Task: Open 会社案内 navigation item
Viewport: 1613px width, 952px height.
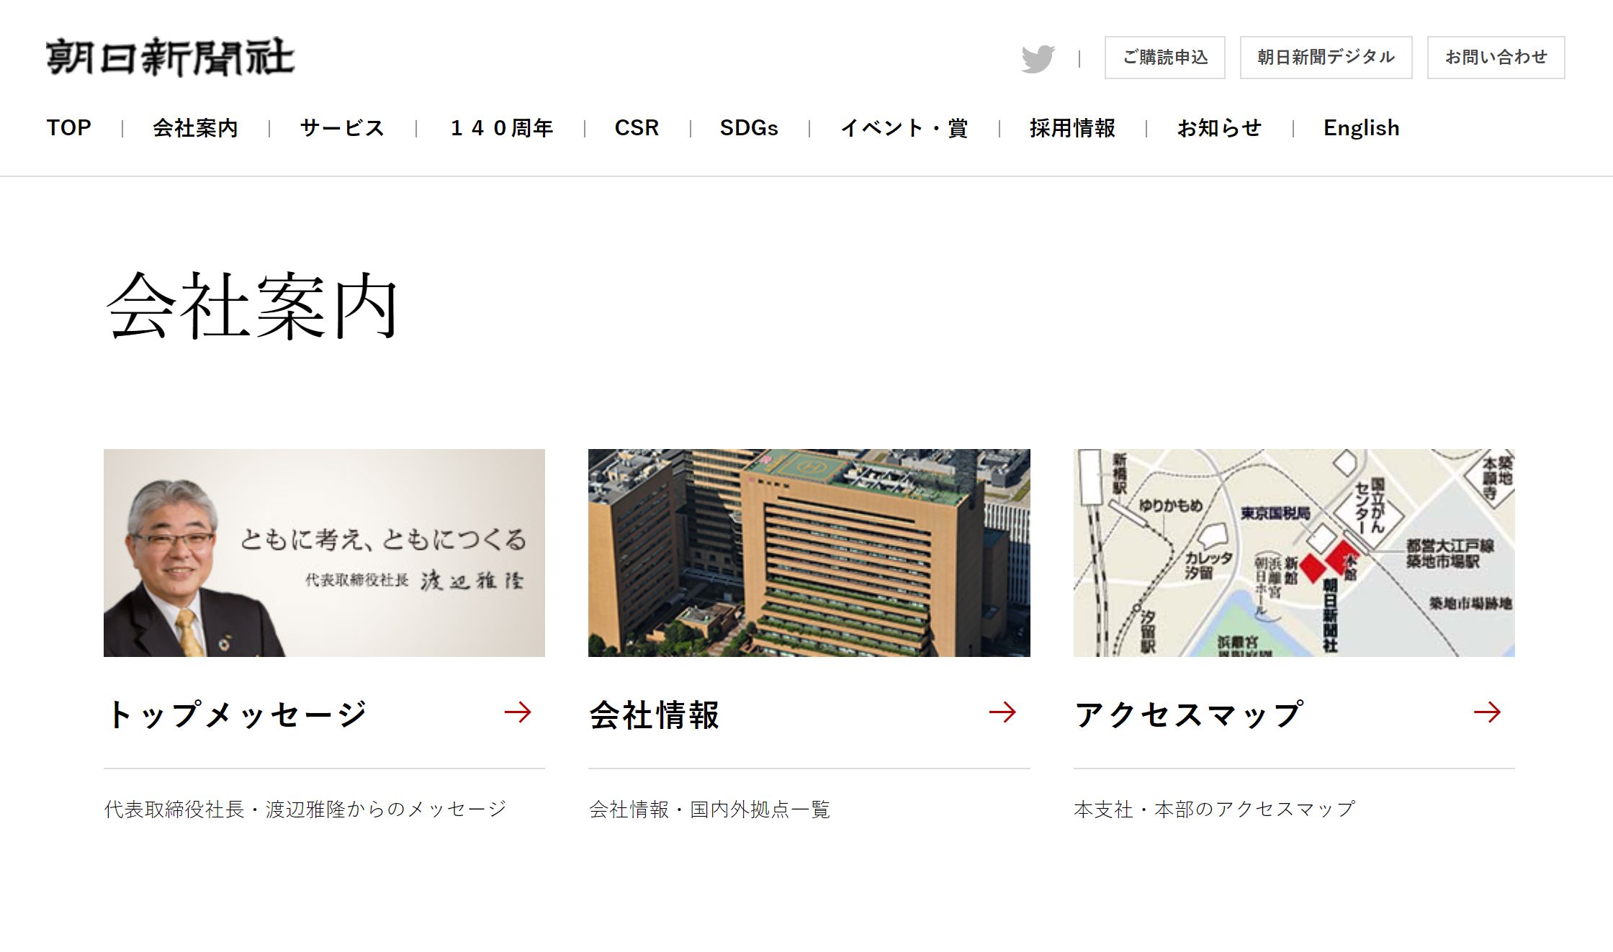Action: 195,128
